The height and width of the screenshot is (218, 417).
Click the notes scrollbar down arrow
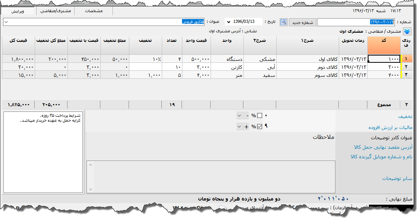coord(90,189)
